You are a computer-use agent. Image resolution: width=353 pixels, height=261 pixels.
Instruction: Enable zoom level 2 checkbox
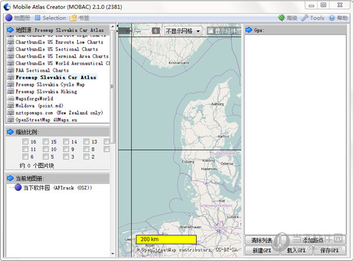pyautogui.click(x=86, y=156)
